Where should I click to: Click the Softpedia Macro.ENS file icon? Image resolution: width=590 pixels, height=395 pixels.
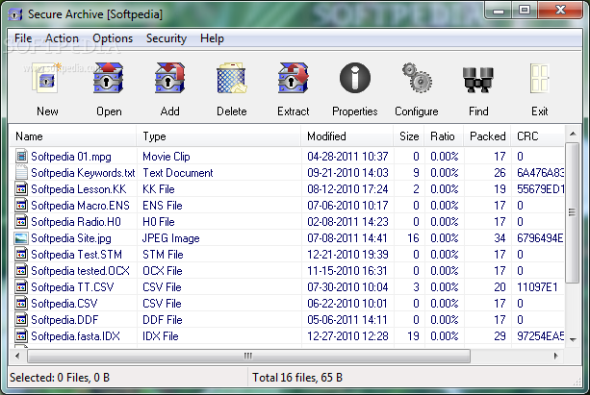[21, 206]
